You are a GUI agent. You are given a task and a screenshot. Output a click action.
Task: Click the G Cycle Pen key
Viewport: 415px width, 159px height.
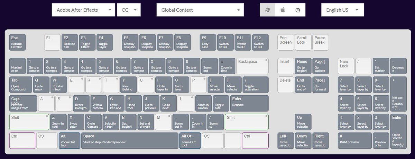point(116,103)
